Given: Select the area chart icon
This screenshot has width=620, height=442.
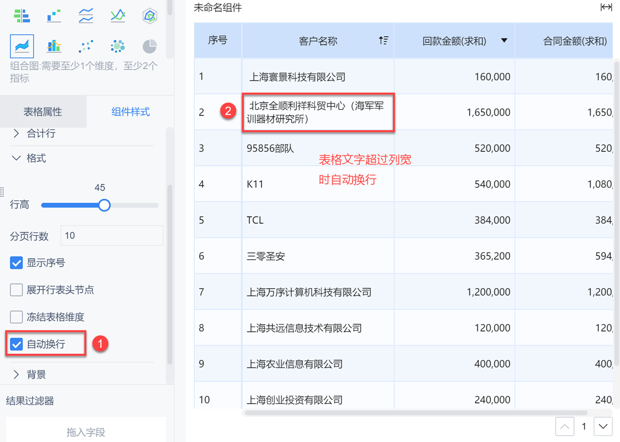Looking at the screenshot, I should coord(22,46).
